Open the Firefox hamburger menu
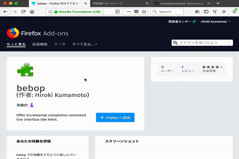Viewport: 239px width, 159px height. [x=235, y=12]
